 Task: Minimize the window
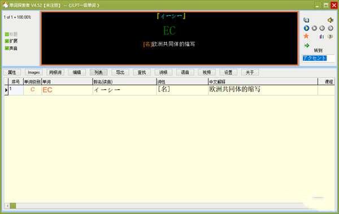pos(318,5)
